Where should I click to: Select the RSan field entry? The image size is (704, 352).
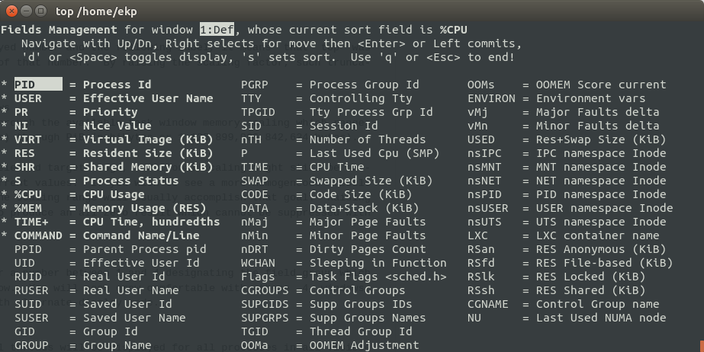pyautogui.click(x=567, y=249)
